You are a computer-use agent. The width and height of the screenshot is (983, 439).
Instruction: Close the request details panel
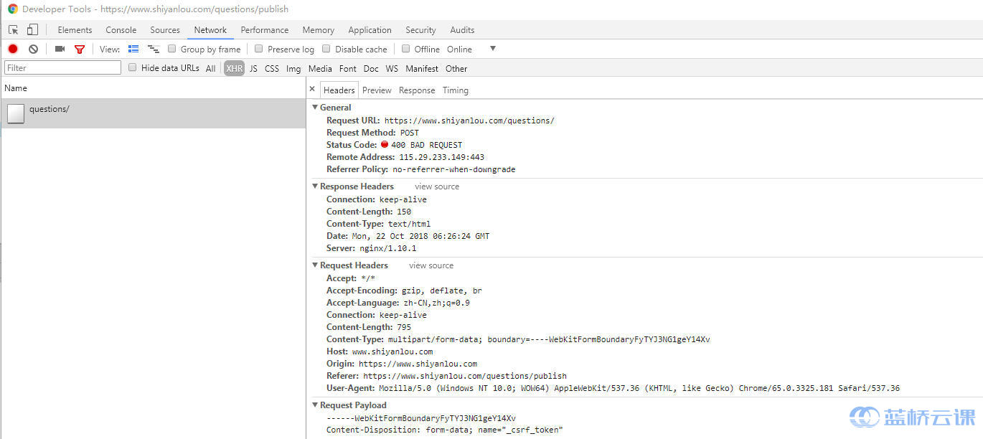point(312,90)
